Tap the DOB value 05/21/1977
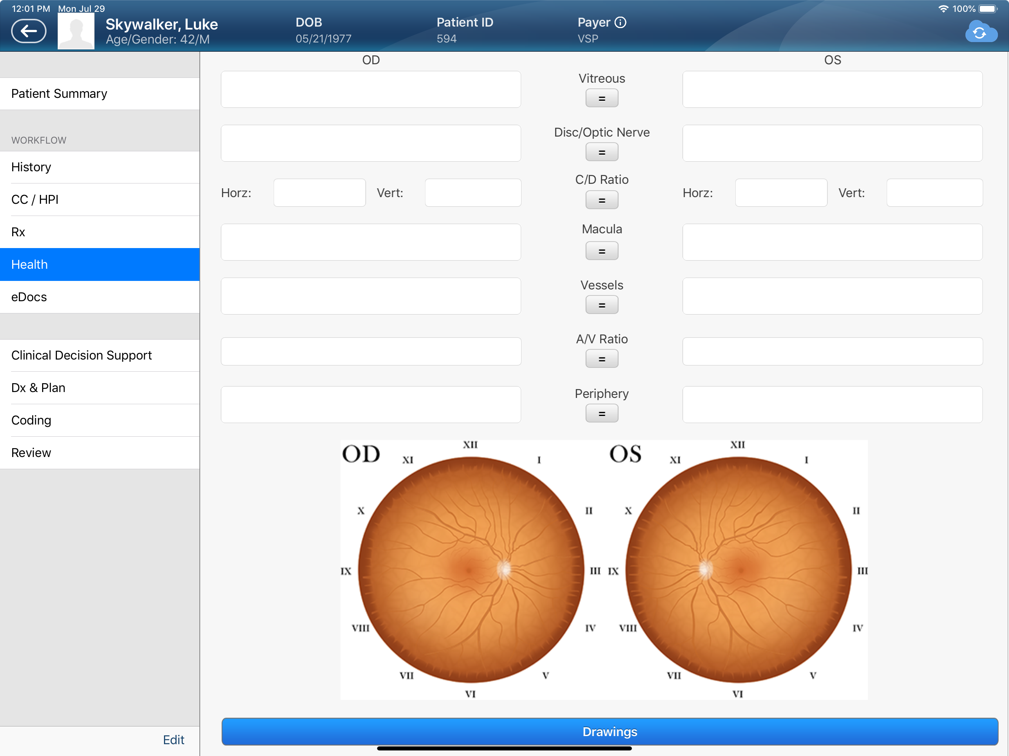The height and width of the screenshot is (756, 1009). [x=324, y=39]
